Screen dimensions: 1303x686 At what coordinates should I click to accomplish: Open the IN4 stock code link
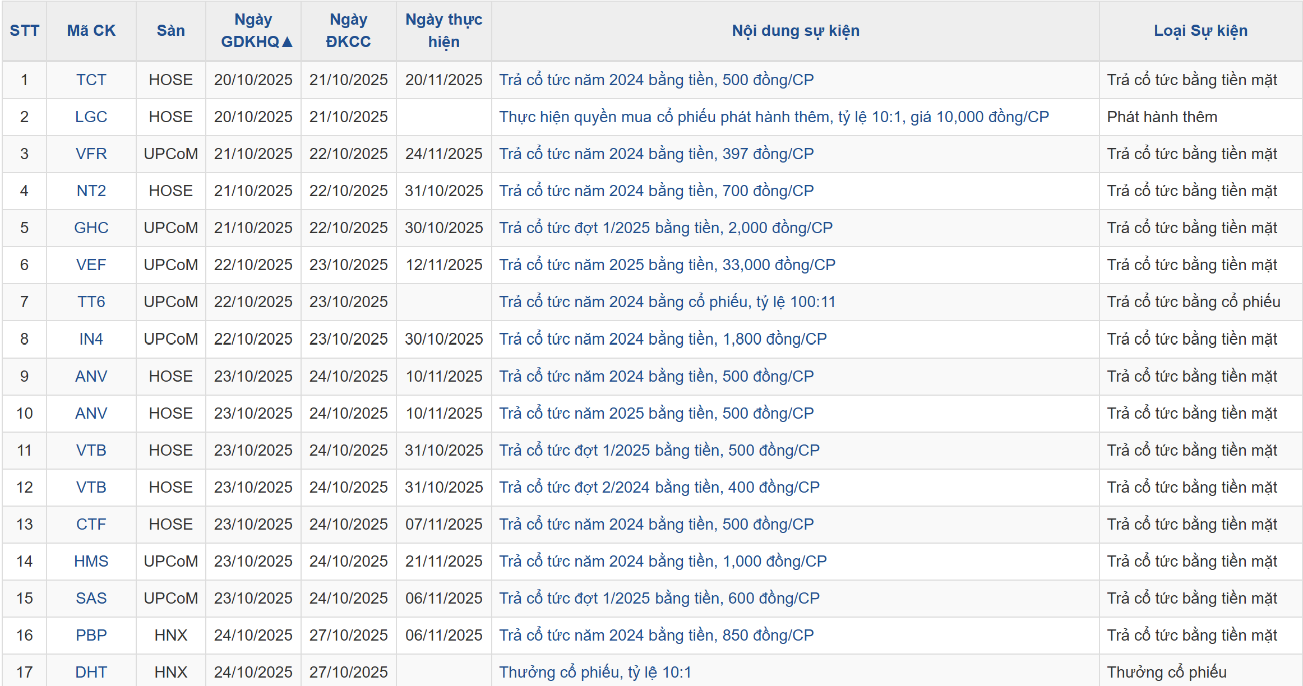pyautogui.click(x=91, y=339)
